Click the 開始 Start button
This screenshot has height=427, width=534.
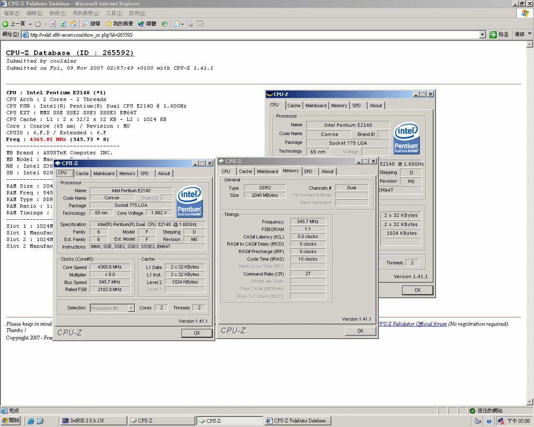11,421
